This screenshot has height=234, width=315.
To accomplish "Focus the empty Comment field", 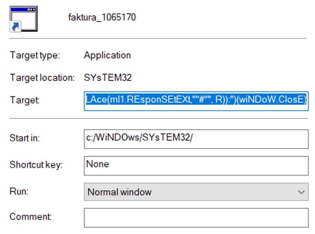I will 196,218.
